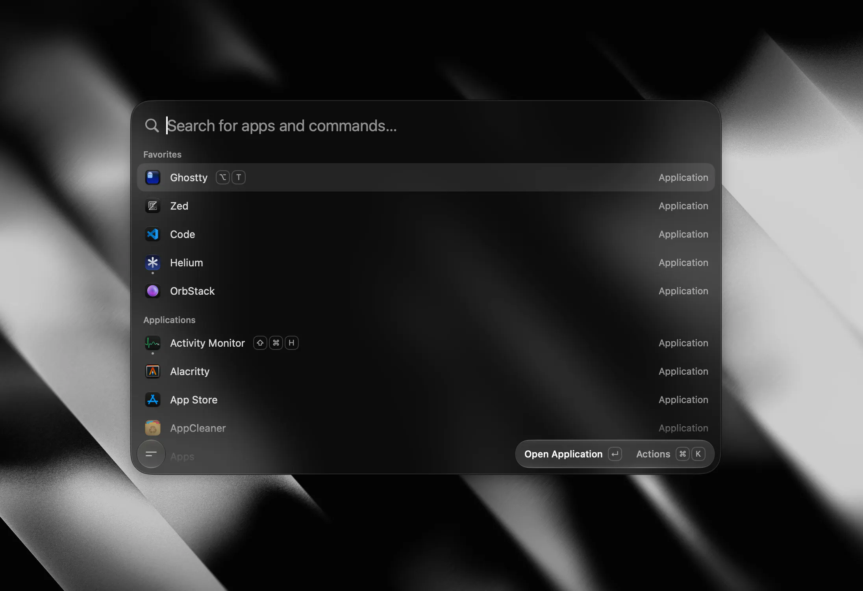Viewport: 863px width, 591px height.
Task: Open the bottom-left launcher menu button
Action: [151, 454]
